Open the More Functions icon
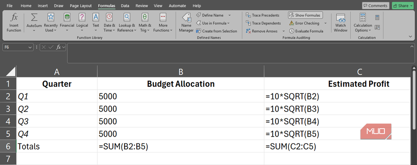 pos(163,17)
